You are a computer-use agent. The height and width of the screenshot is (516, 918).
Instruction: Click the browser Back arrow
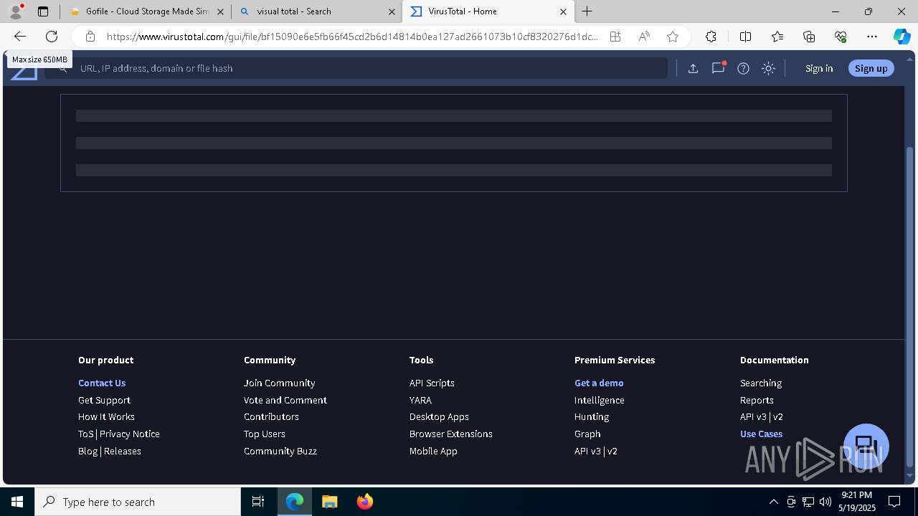coord(20,37)
